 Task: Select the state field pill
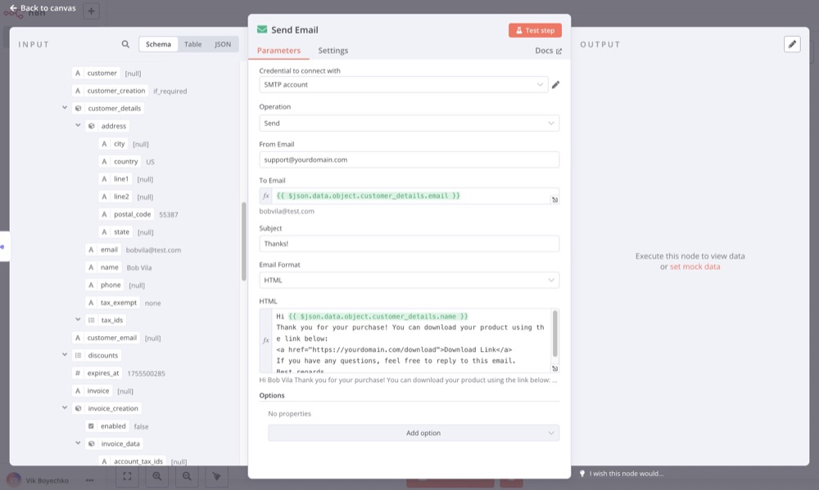pyautogui.click(x=115, y=232)
